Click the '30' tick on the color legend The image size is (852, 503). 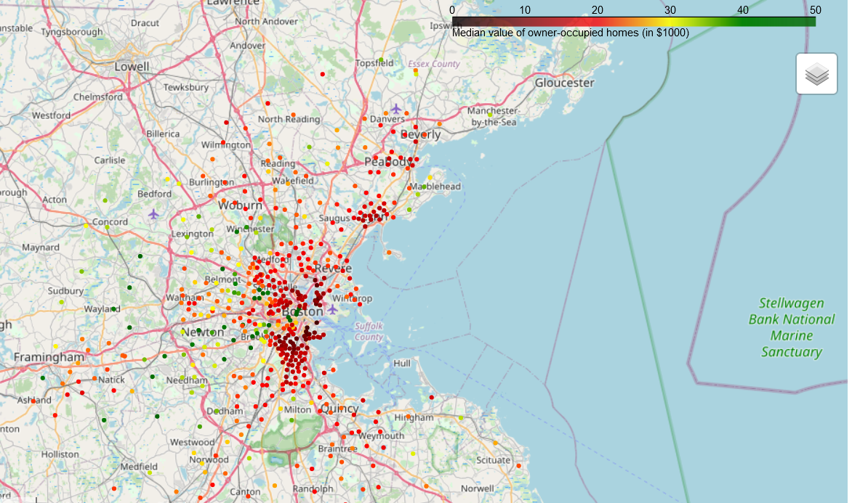pyautogui.click(x=670, y=9)
